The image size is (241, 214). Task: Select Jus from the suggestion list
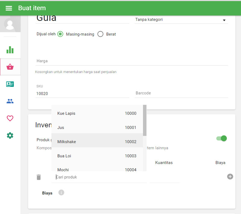coord(97,128)
